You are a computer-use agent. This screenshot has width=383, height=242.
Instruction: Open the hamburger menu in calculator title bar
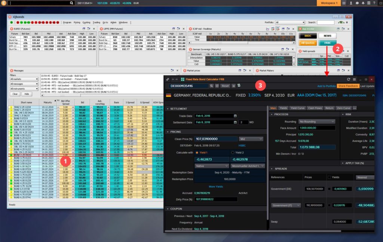pos(355,79)
